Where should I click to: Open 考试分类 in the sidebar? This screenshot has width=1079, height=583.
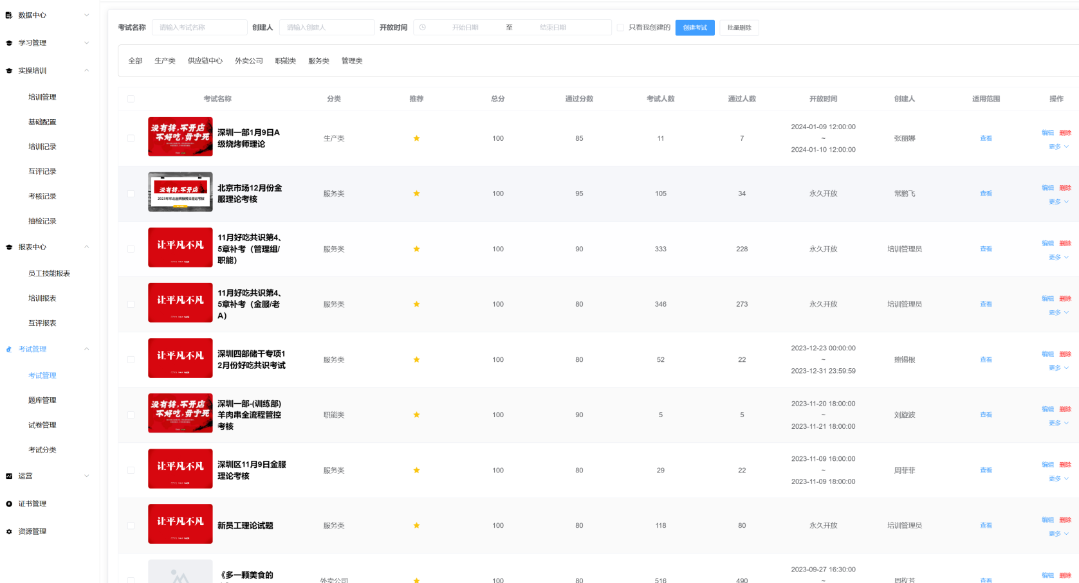(x=42, y=450)
